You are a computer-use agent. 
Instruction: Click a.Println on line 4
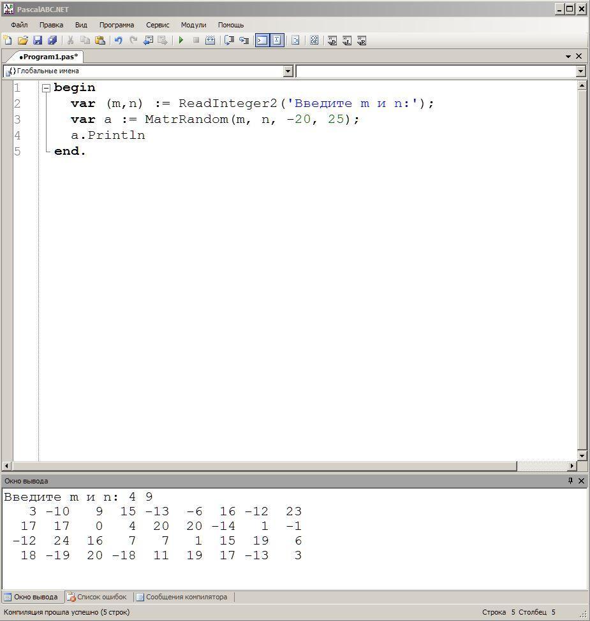point(108,135)
